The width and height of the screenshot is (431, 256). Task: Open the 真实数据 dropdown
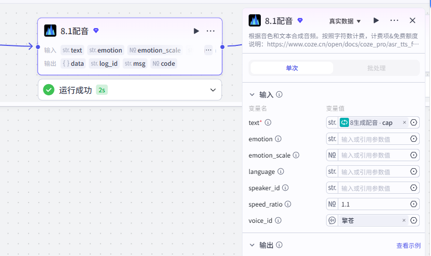click(x=345, y=21)
